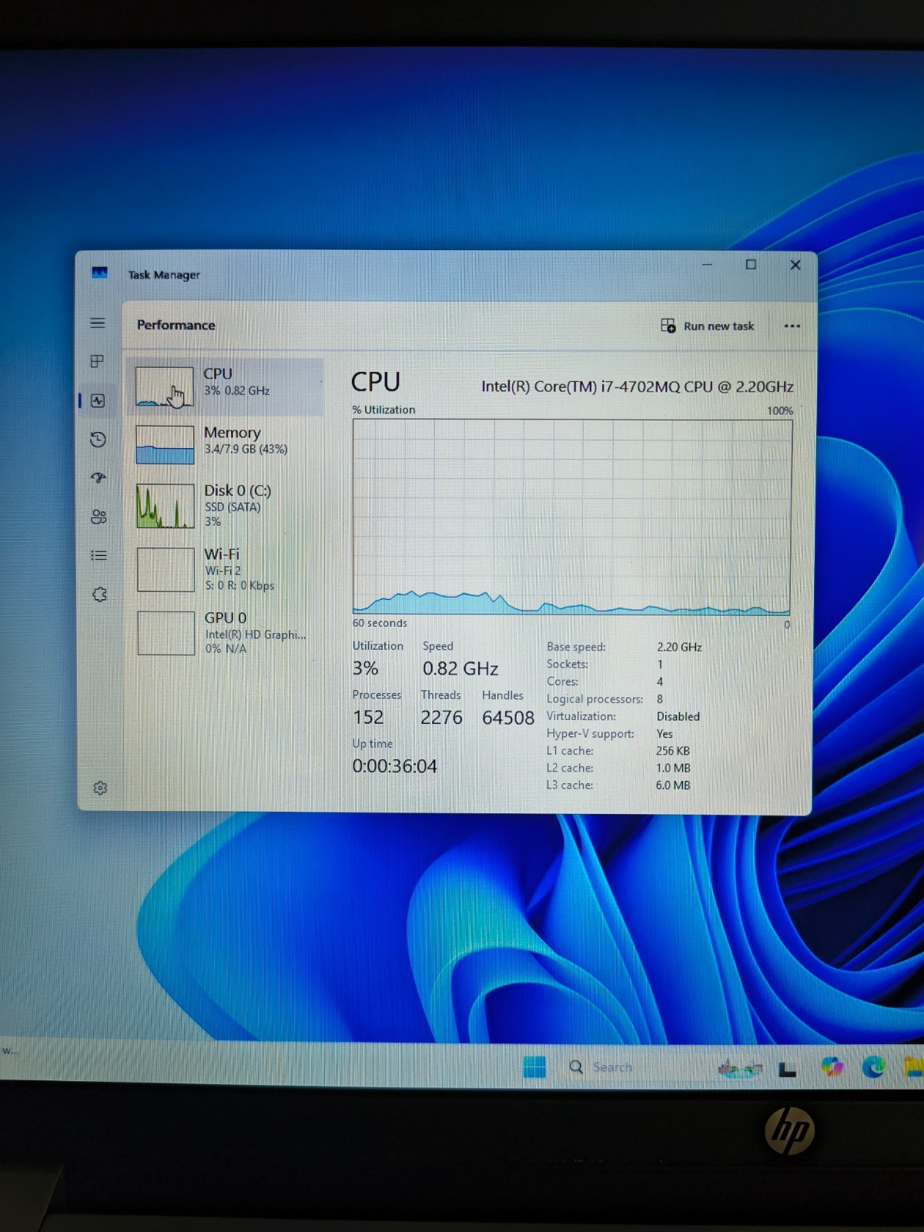Click the CPU utilization graph
924x1232 pixels.
571,517
